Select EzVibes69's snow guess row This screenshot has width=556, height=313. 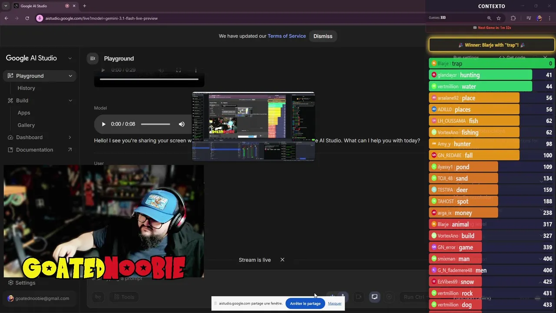(492, 282)
